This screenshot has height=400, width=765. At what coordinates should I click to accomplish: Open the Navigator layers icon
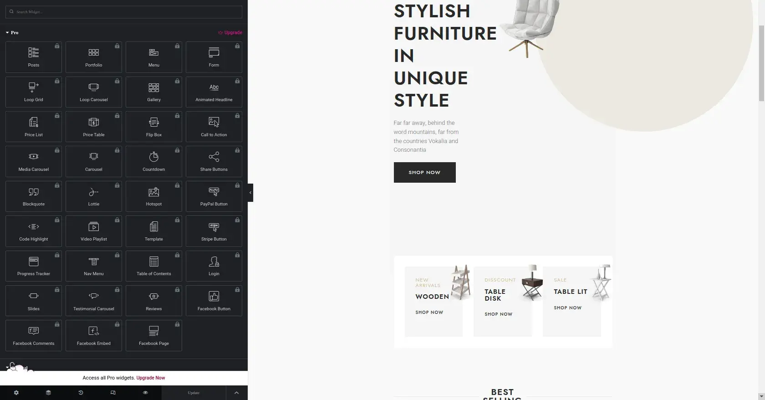tap(48, 393)
